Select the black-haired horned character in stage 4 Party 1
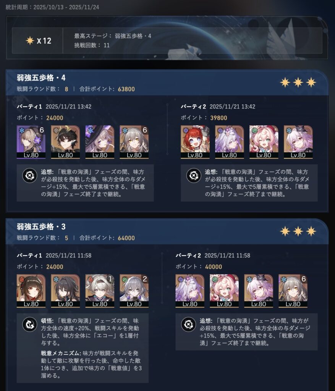335x391 pixels. tap(65, 142)
